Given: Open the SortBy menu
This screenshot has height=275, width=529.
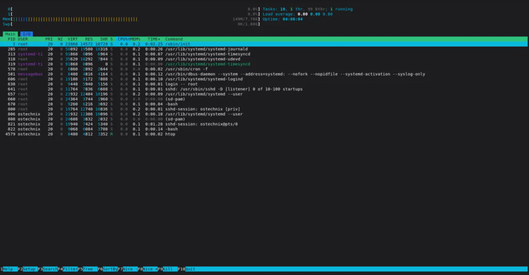Looking at the screenshot, I should point(110,269).
